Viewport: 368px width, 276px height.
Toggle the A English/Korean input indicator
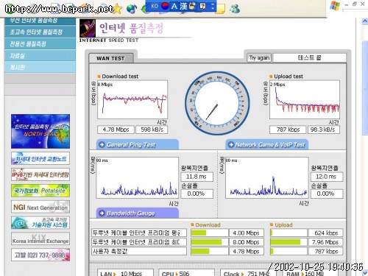[174, 6]
